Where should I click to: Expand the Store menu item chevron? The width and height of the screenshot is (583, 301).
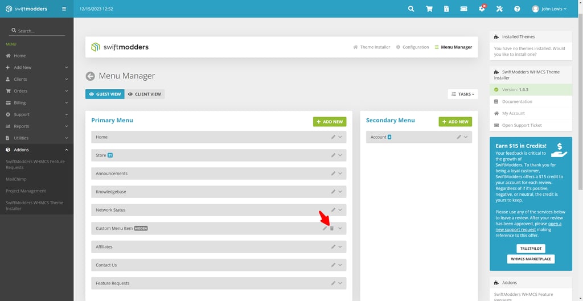tap(340, 155)
